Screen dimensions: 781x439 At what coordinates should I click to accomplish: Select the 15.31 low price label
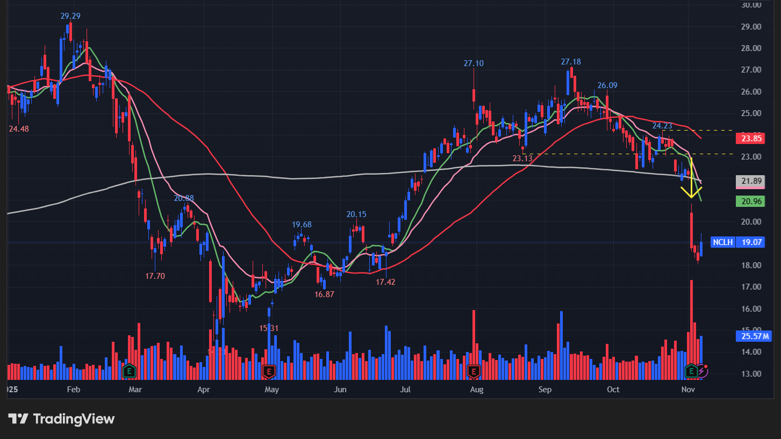point(269,328)
